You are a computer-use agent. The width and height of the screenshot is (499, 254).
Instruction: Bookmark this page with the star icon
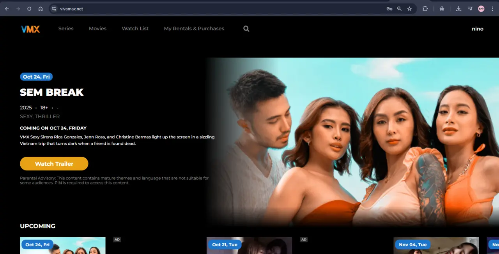[409, 9]
